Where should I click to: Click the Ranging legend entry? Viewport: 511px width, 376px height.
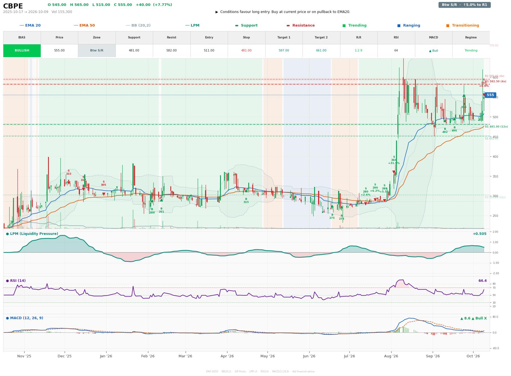408,25
